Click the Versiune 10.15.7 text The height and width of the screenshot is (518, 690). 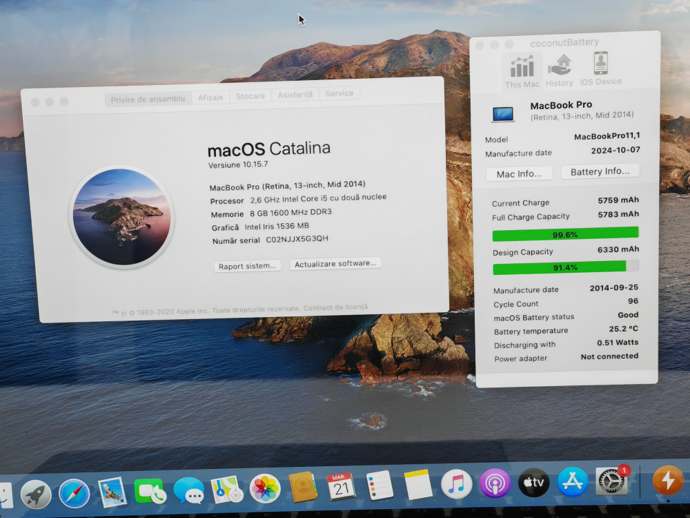[238, 165]
